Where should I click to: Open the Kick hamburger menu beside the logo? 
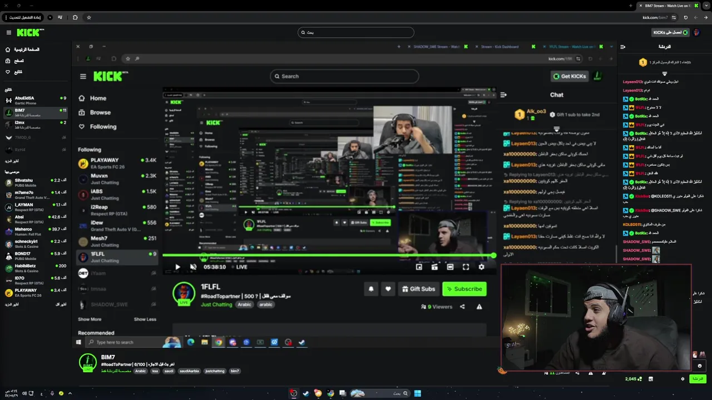click(x=8, y=33)
